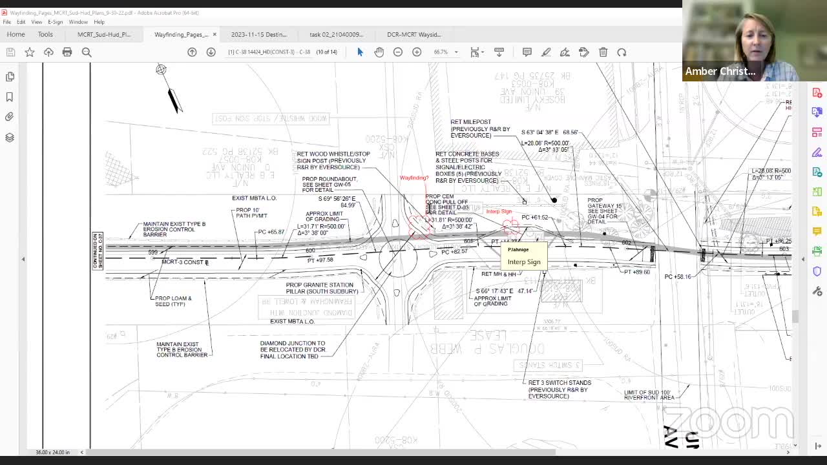Image resolution: width=827 pixels, height=465 pixels.
Task: Print the document using printer icon
Action: 67,52
